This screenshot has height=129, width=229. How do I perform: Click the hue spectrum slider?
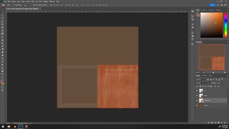point(226,25)
